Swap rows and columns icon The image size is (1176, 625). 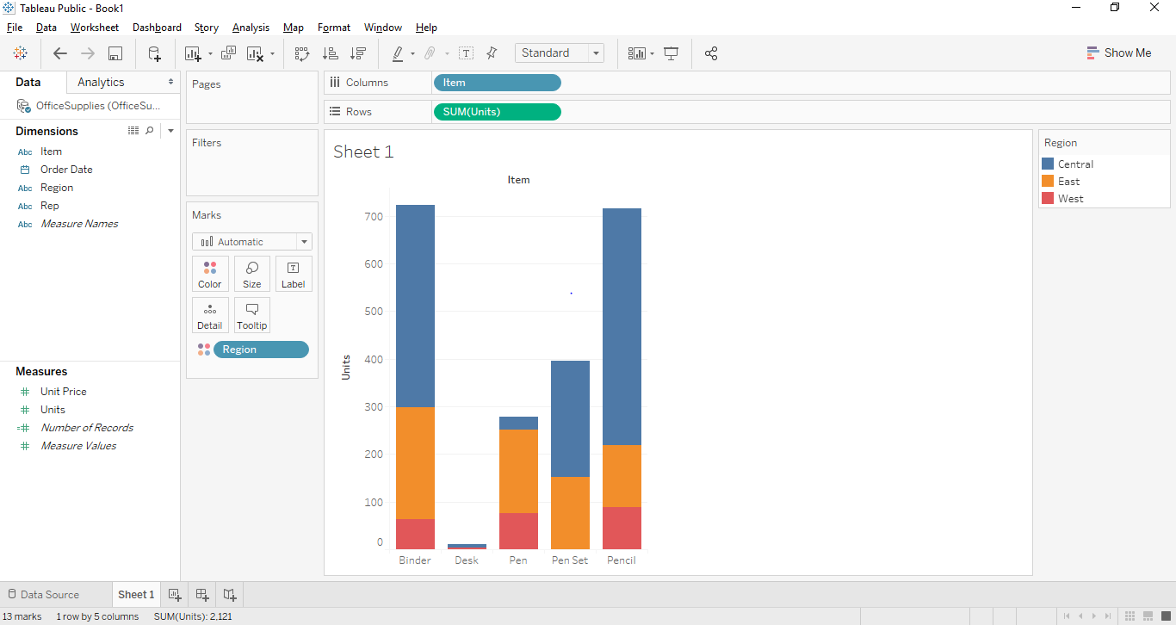pyautogui.click(x=302, y=53)
